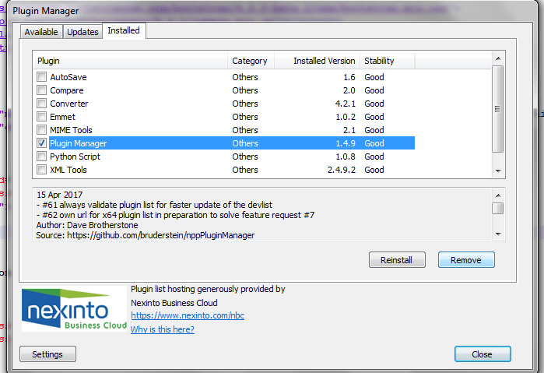Click the description pane scrollbar thumb
Screen dimensions: 544x373
498,209
